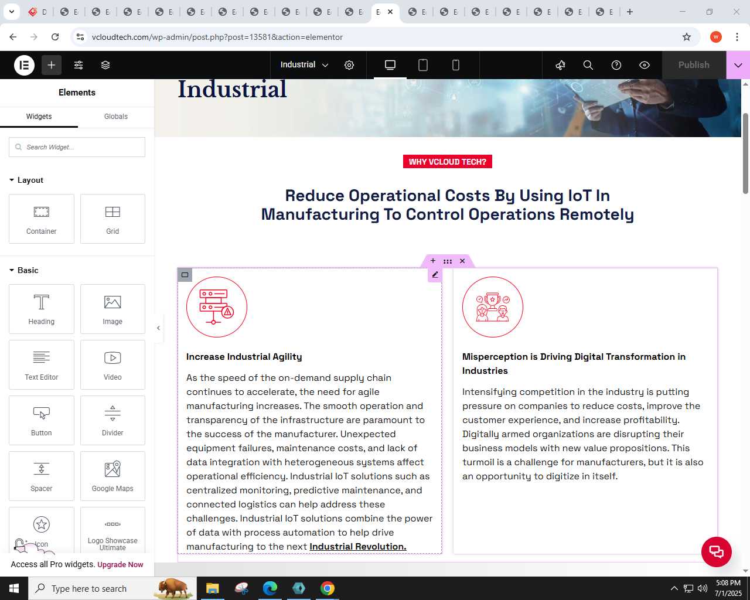
Task: Select the Heading widget
Action: 42,309
